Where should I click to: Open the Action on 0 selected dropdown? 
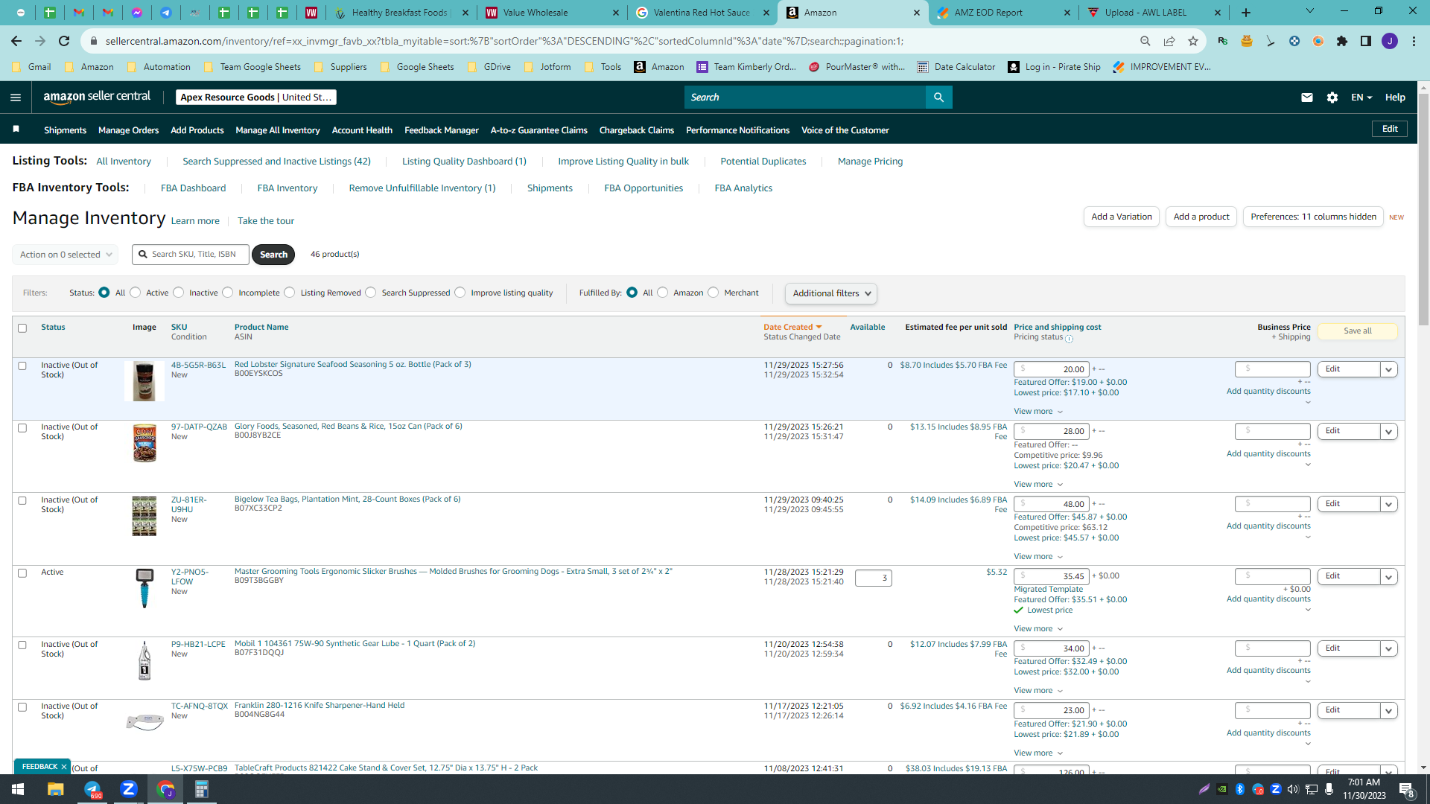pyautogui.click(x=66, y=255)
